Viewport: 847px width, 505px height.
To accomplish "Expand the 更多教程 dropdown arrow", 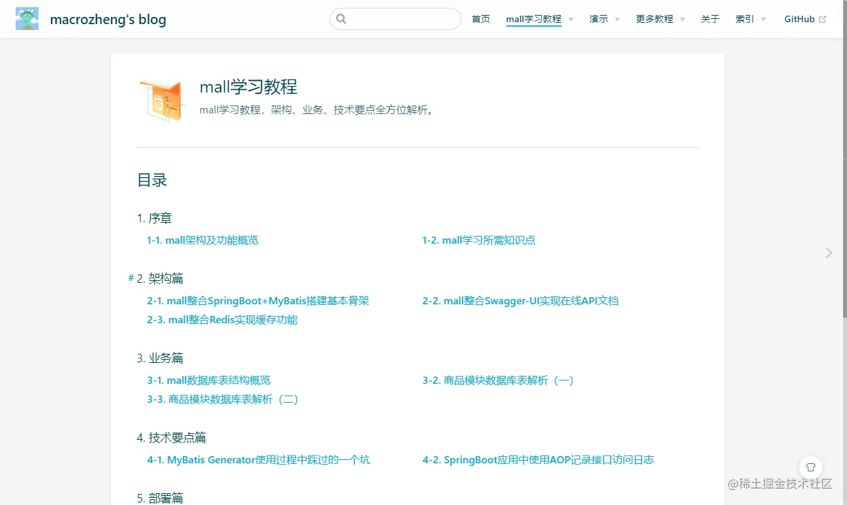I will coord(683,20).
